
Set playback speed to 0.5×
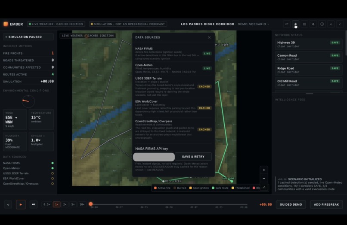coord(46,204)
